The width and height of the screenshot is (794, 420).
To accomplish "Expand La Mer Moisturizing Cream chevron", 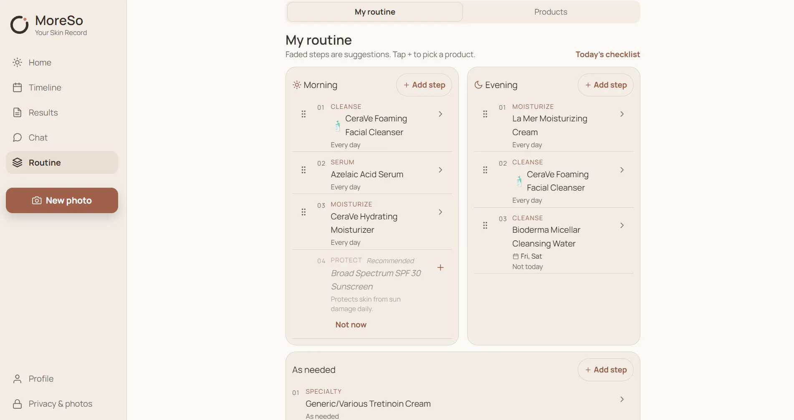I will click(622, 114).
